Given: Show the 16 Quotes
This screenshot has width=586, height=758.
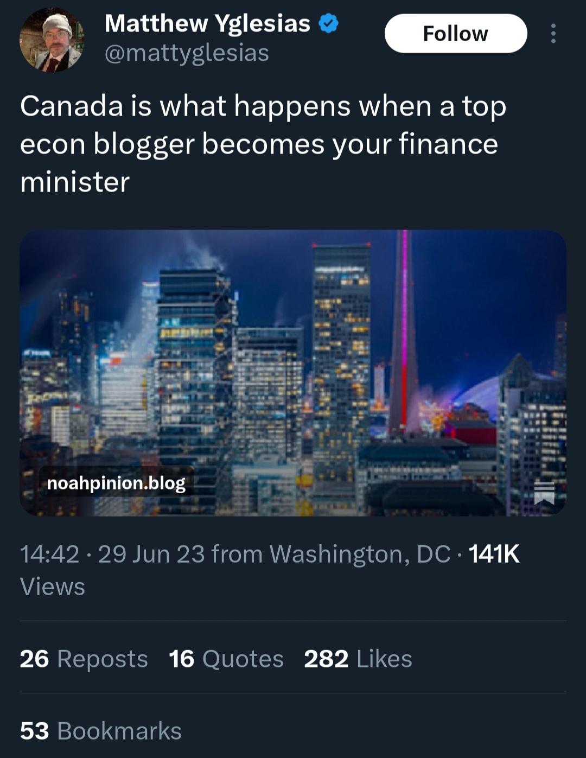Looking at the screenshot, I should point(226,659).
